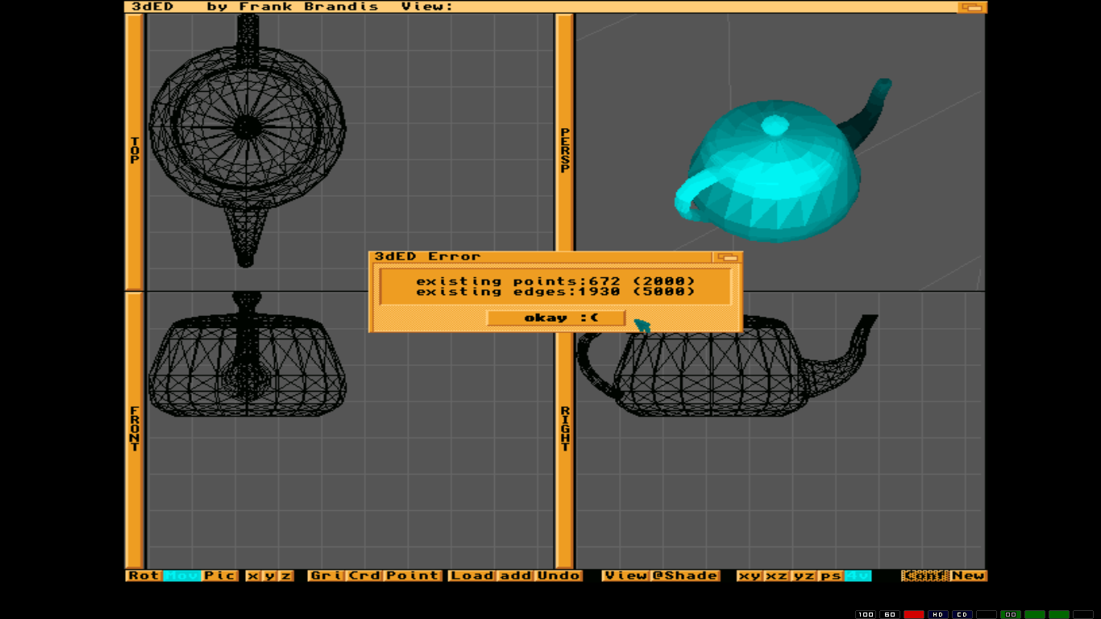Switch to the ps perspective layout

(x=830, y=575)
